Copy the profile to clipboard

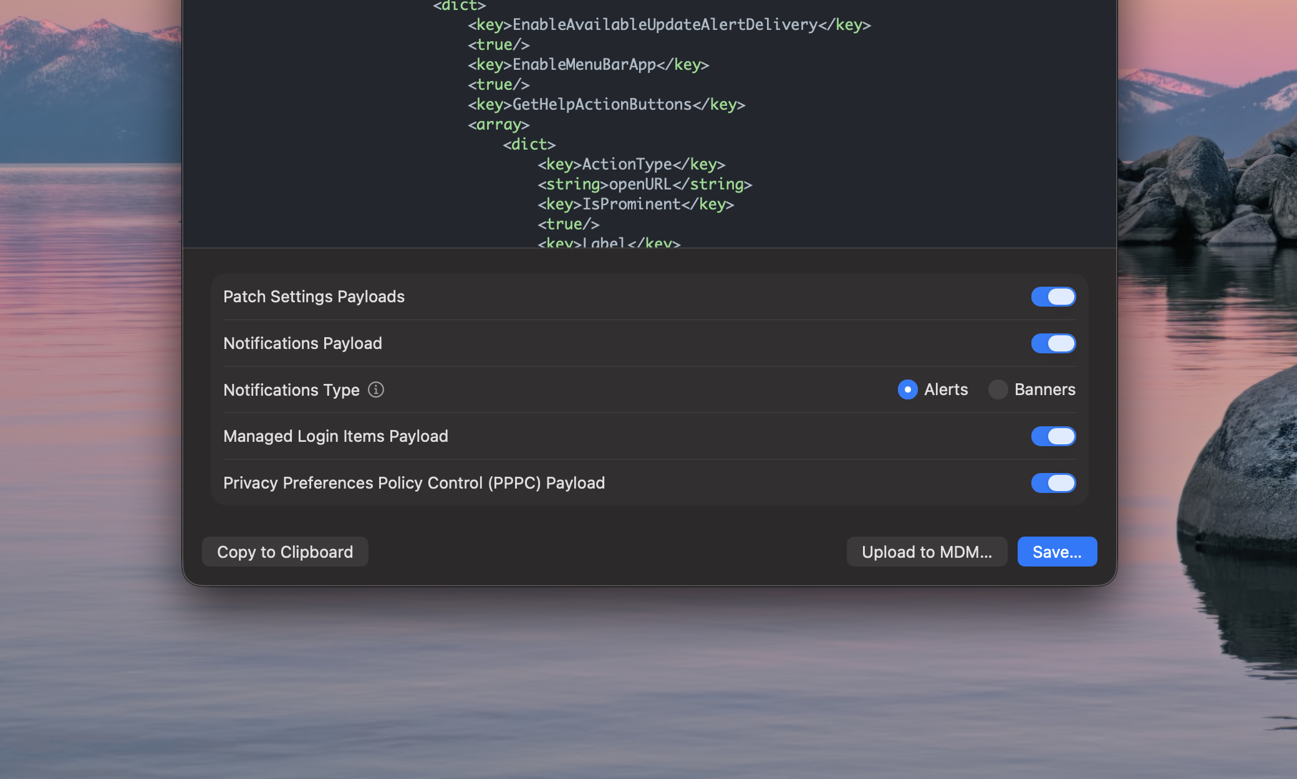pos(285,552)
